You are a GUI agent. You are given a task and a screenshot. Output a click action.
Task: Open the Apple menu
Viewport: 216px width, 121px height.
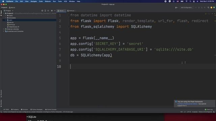click(3, 1)
